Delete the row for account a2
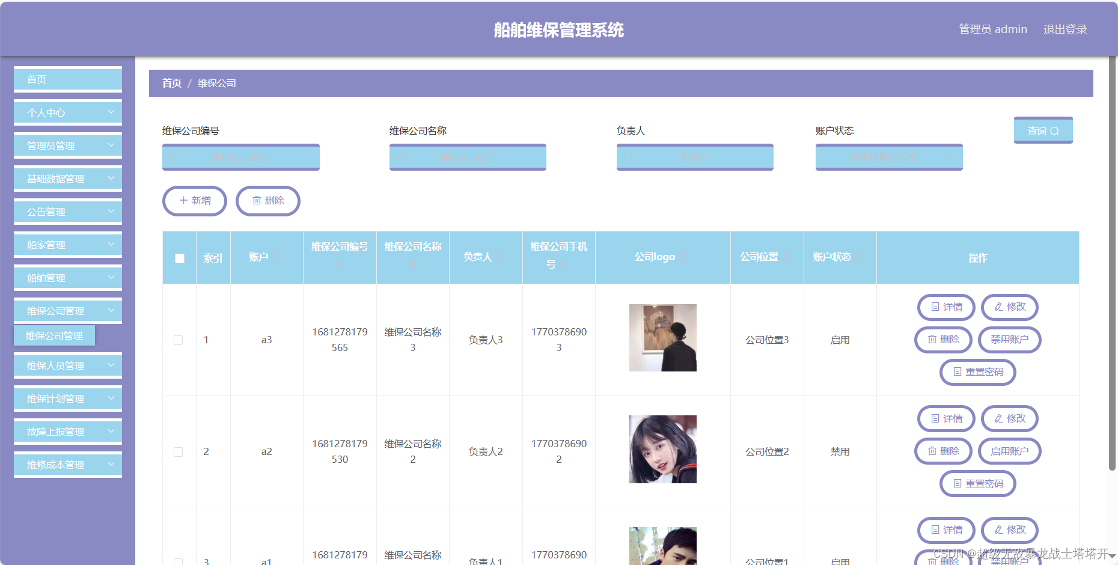The width and height of the screenshot is (1118, 565). click(943, 451)
